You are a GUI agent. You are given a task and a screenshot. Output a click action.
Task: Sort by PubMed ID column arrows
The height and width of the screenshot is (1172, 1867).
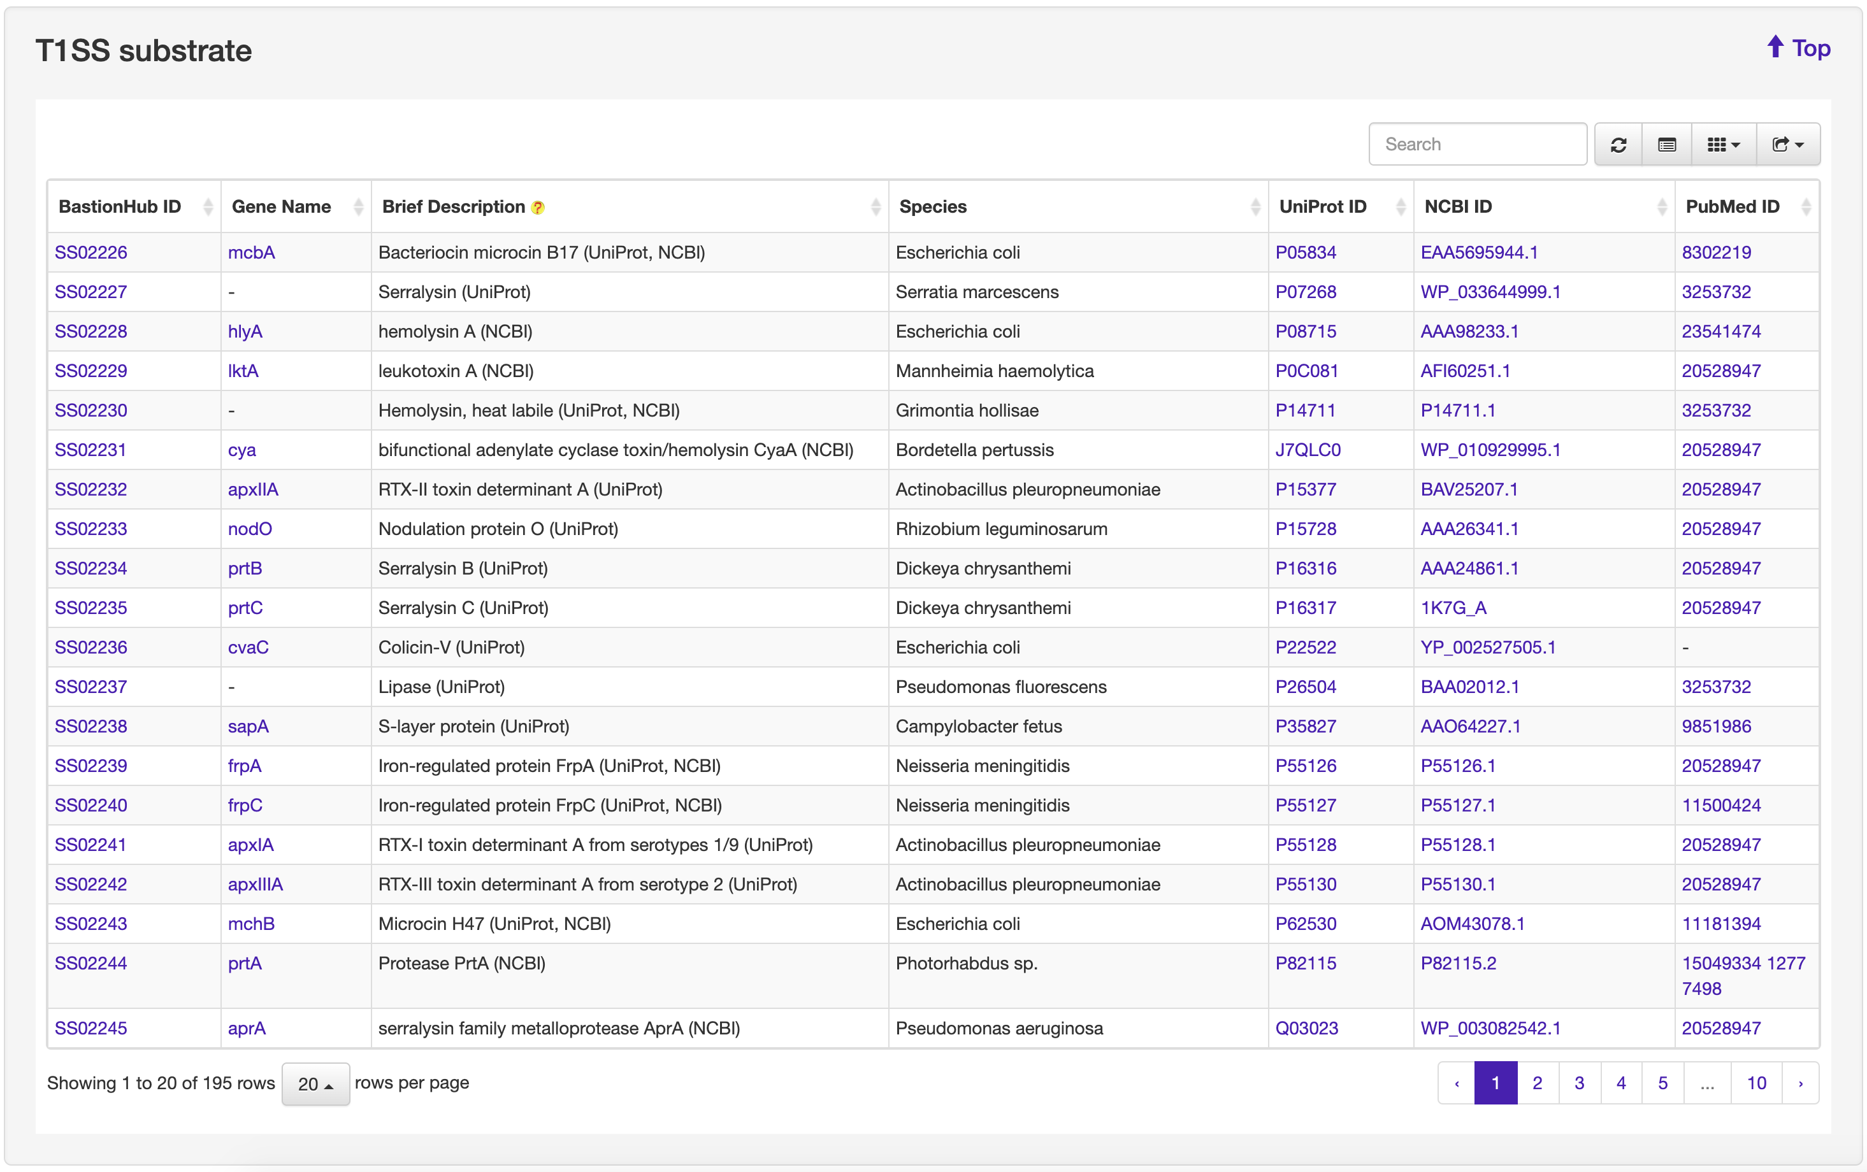(x=1805, y=207)
